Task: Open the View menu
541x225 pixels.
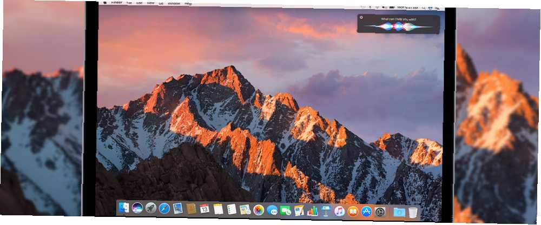Action: [150, 3]
